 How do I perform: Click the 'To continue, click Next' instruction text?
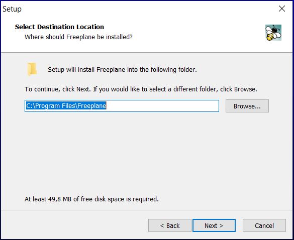click(x=141, y=89)
